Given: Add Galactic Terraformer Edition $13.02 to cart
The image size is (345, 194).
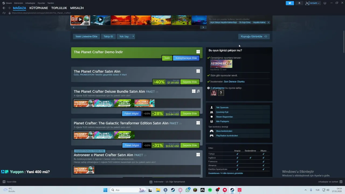Looking at the screenshot, I should tap(190, 145).
